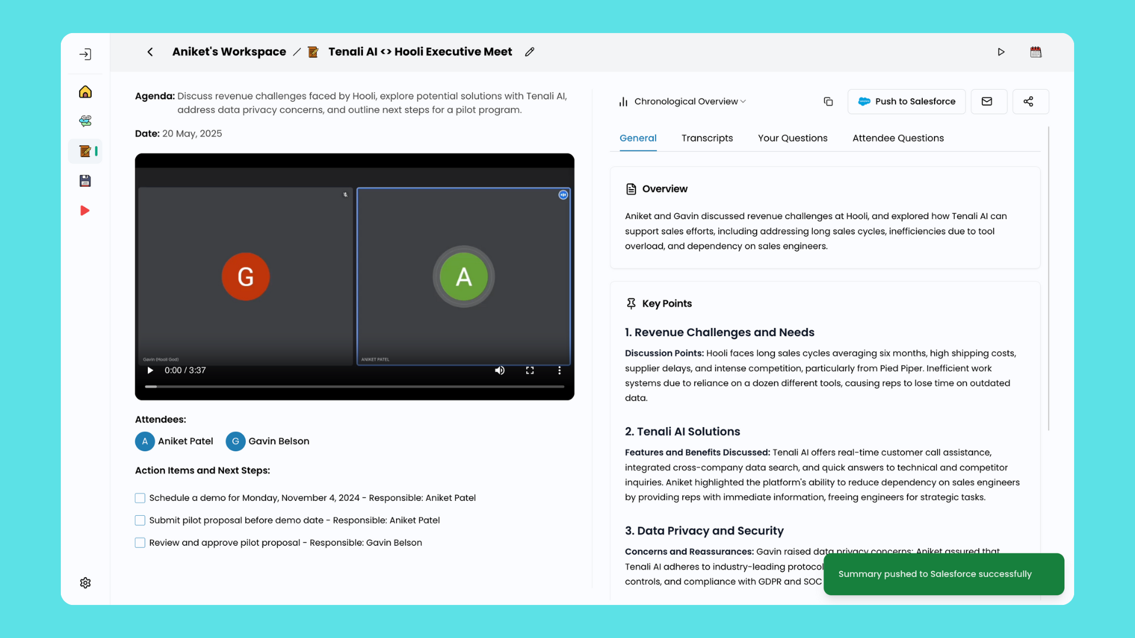Expand the Chronological Overview dropdown
The height and width of the screenshot is (638, 1135).
tap(686, 102)
